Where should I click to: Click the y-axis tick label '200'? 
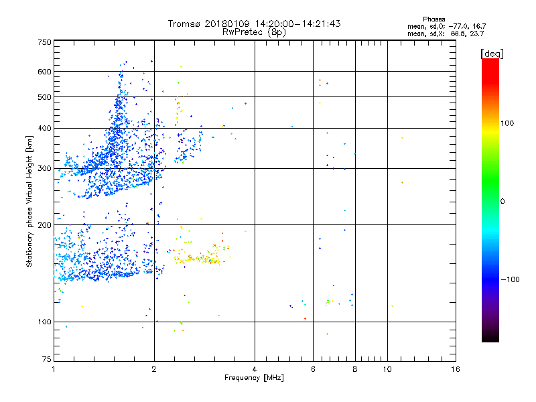(44, 225)
